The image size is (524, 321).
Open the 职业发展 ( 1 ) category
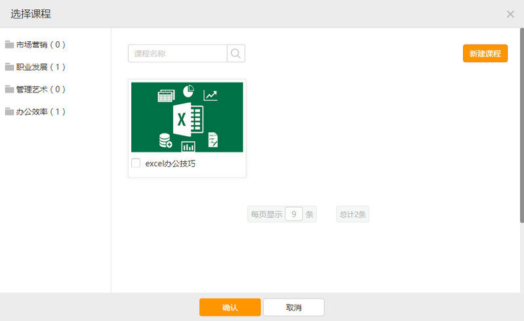[41, 67]
